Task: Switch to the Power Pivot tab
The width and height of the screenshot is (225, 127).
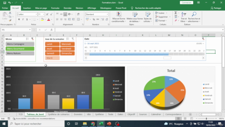Action: point(121,8)
